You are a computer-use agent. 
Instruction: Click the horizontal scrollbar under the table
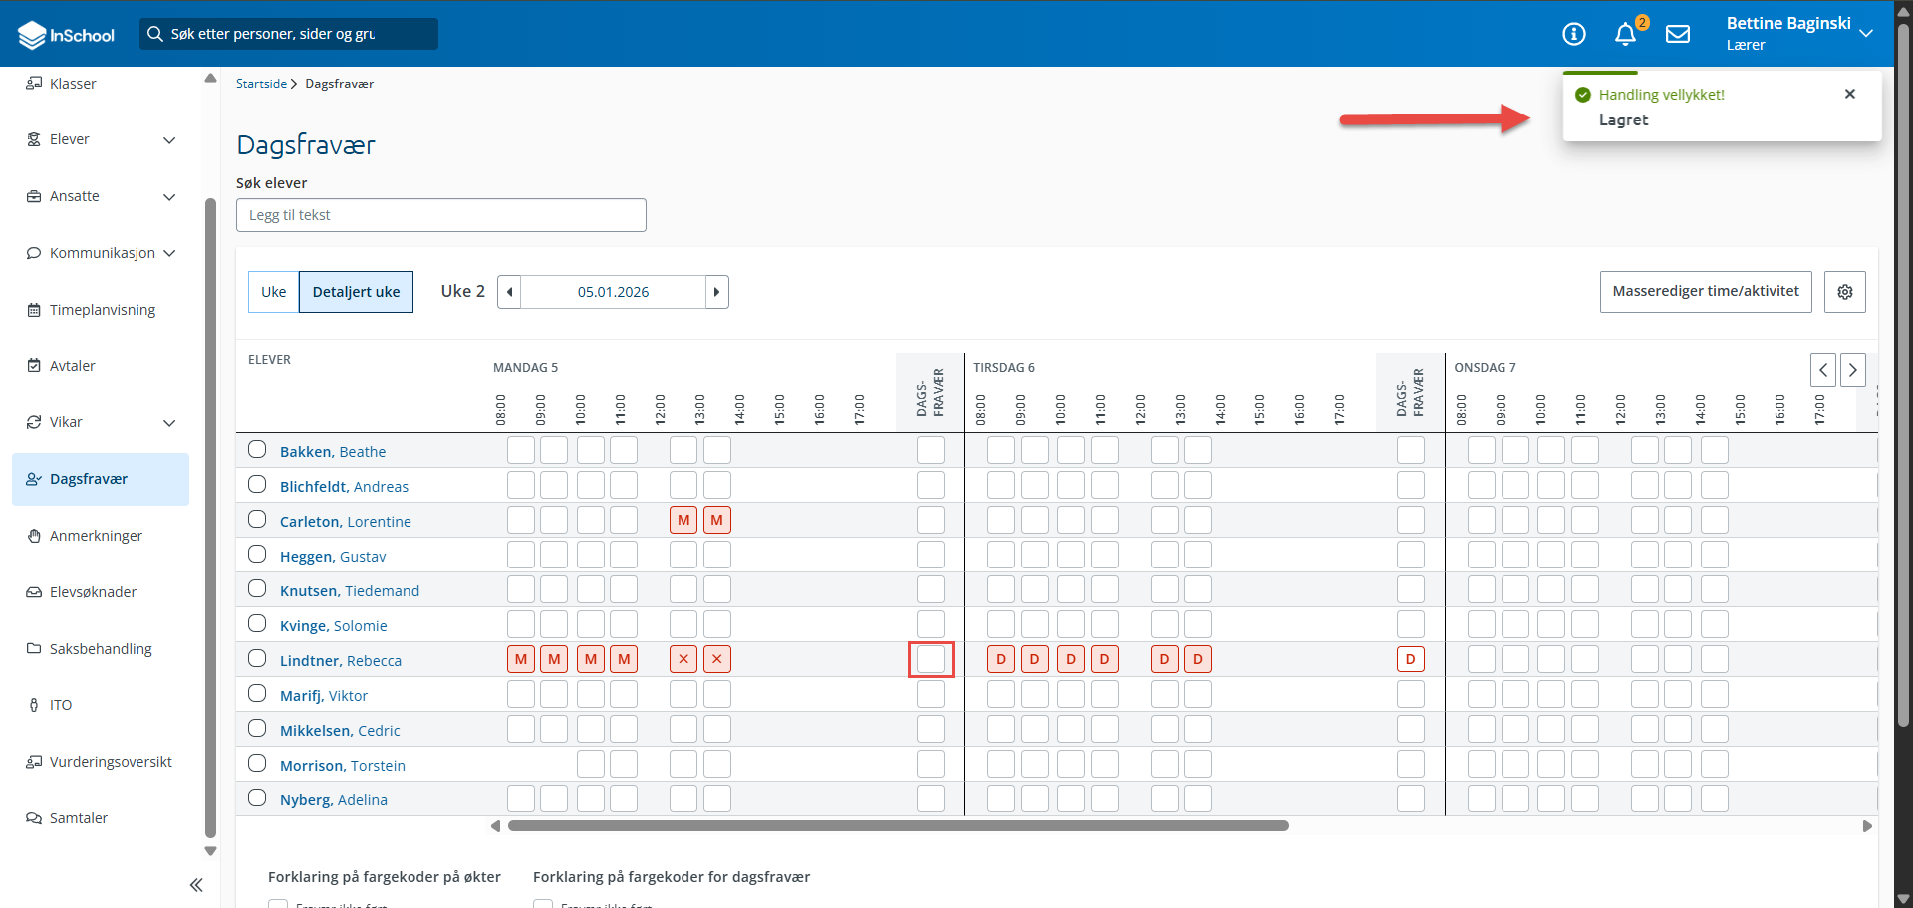tap(899, 825)
